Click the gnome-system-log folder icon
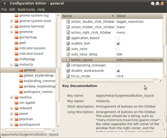The width and height of the screenshot is (167, 138). 16,16
